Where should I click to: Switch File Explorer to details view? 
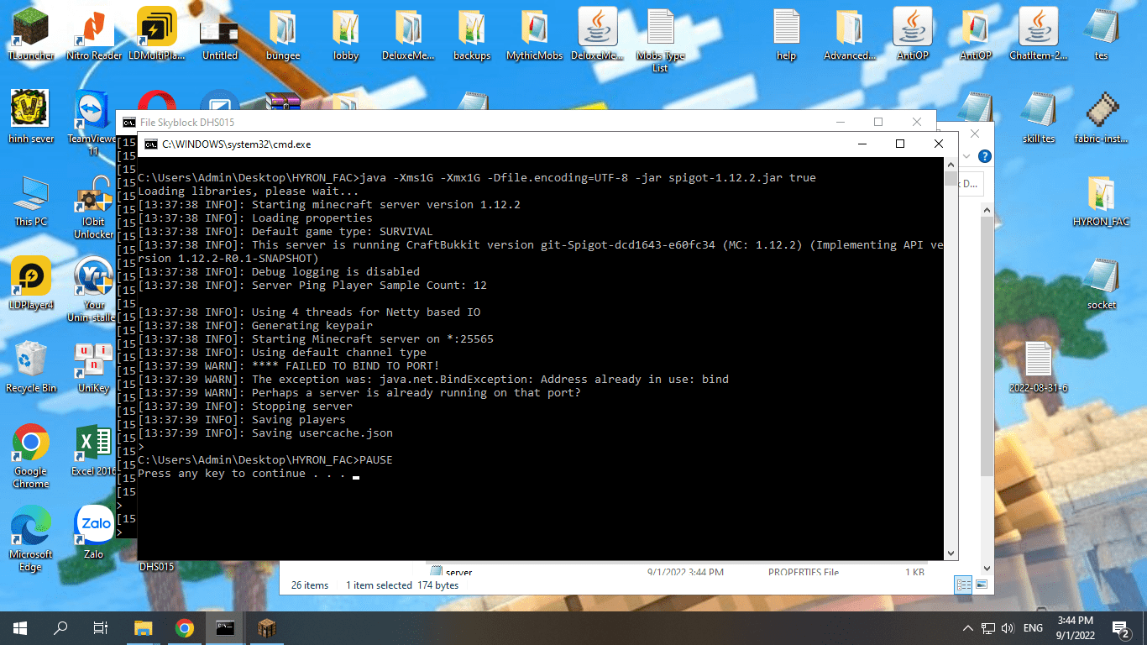964,585
